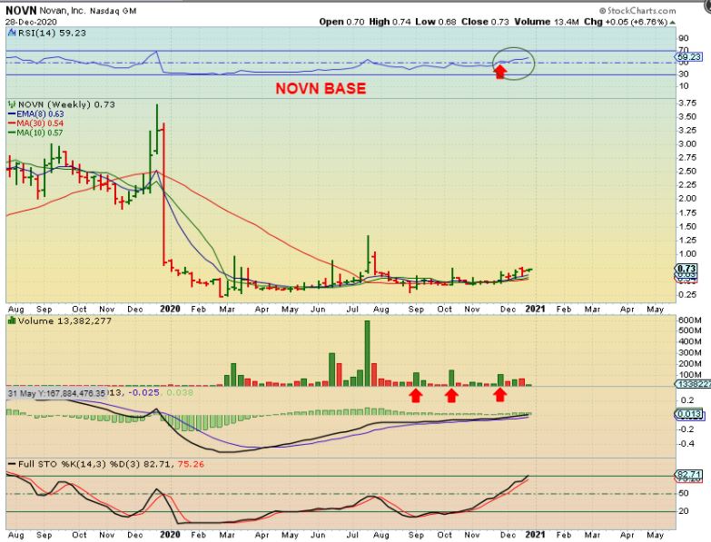The height and width of the screenshot is (542, 711).
Task: Click the 82.71 stochastic value tag on the axis
Action: pyautogui.click(x=688, y=475)
